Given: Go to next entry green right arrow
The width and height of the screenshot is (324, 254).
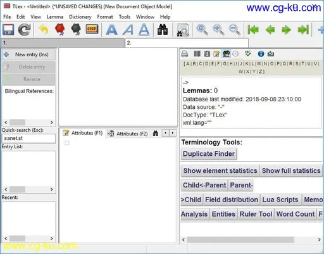Looking at the screenshot, I should point(286,30).
